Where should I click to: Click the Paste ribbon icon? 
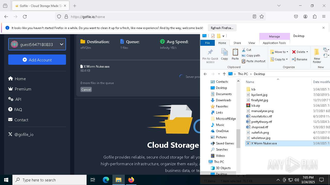click(x=235, y=54)
